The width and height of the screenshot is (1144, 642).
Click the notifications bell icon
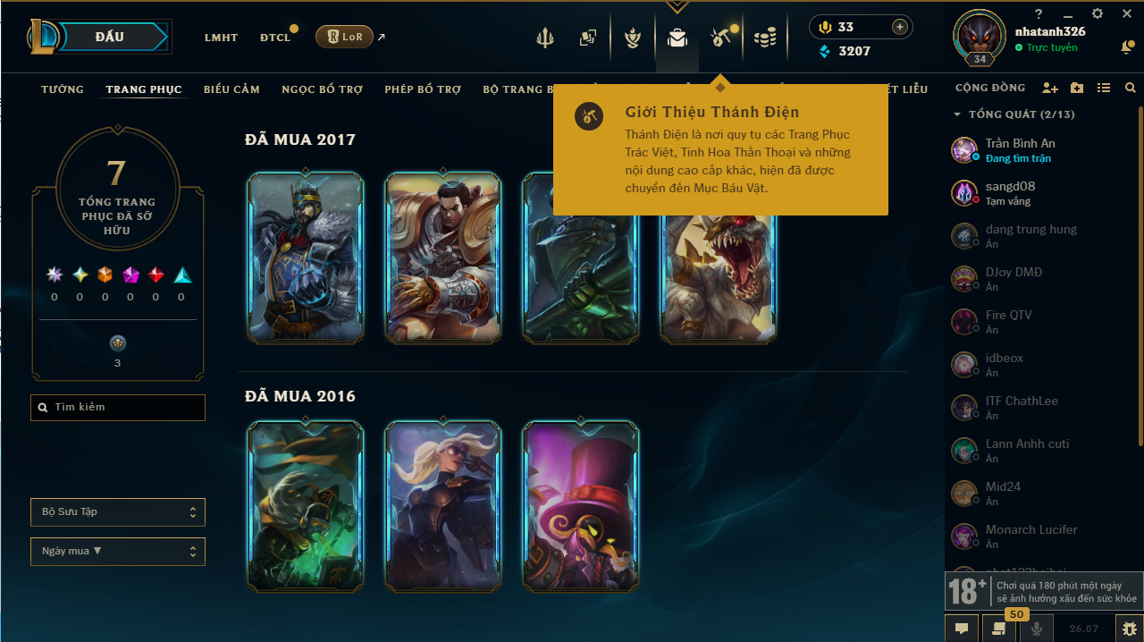point(1127,47)
